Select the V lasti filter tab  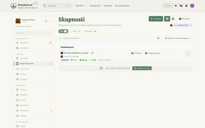click(75, 31)
